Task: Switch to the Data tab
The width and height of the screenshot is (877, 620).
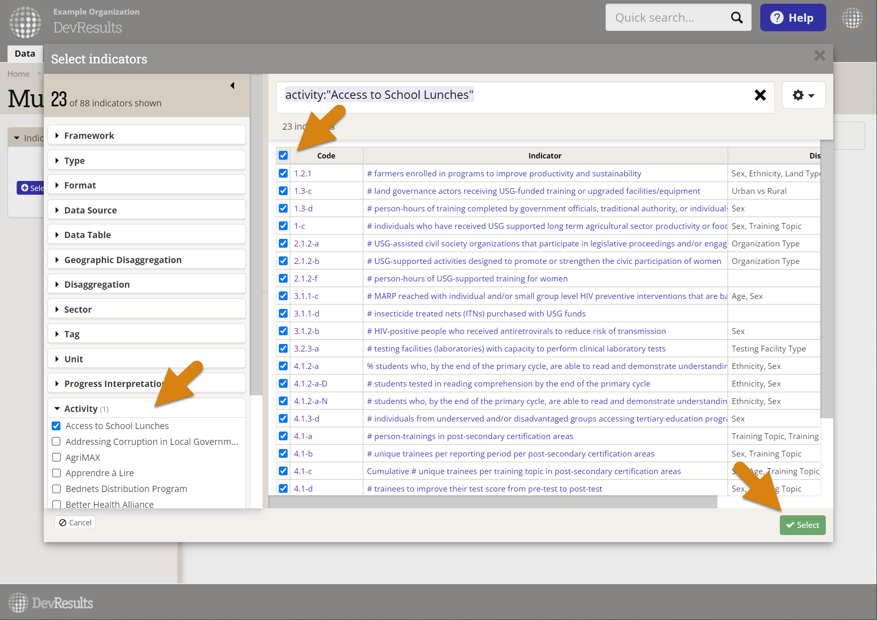Action: (25, 53)
